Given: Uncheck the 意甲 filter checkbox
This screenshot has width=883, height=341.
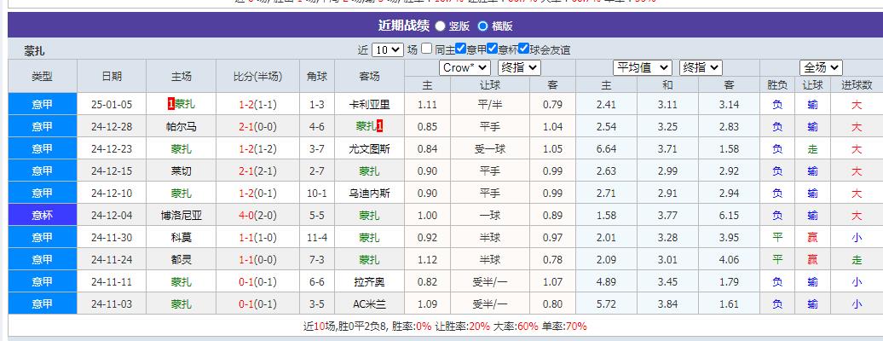Looking at the screenshot, I should (460, 49).
